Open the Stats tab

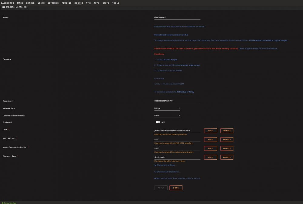click(106, 3)
